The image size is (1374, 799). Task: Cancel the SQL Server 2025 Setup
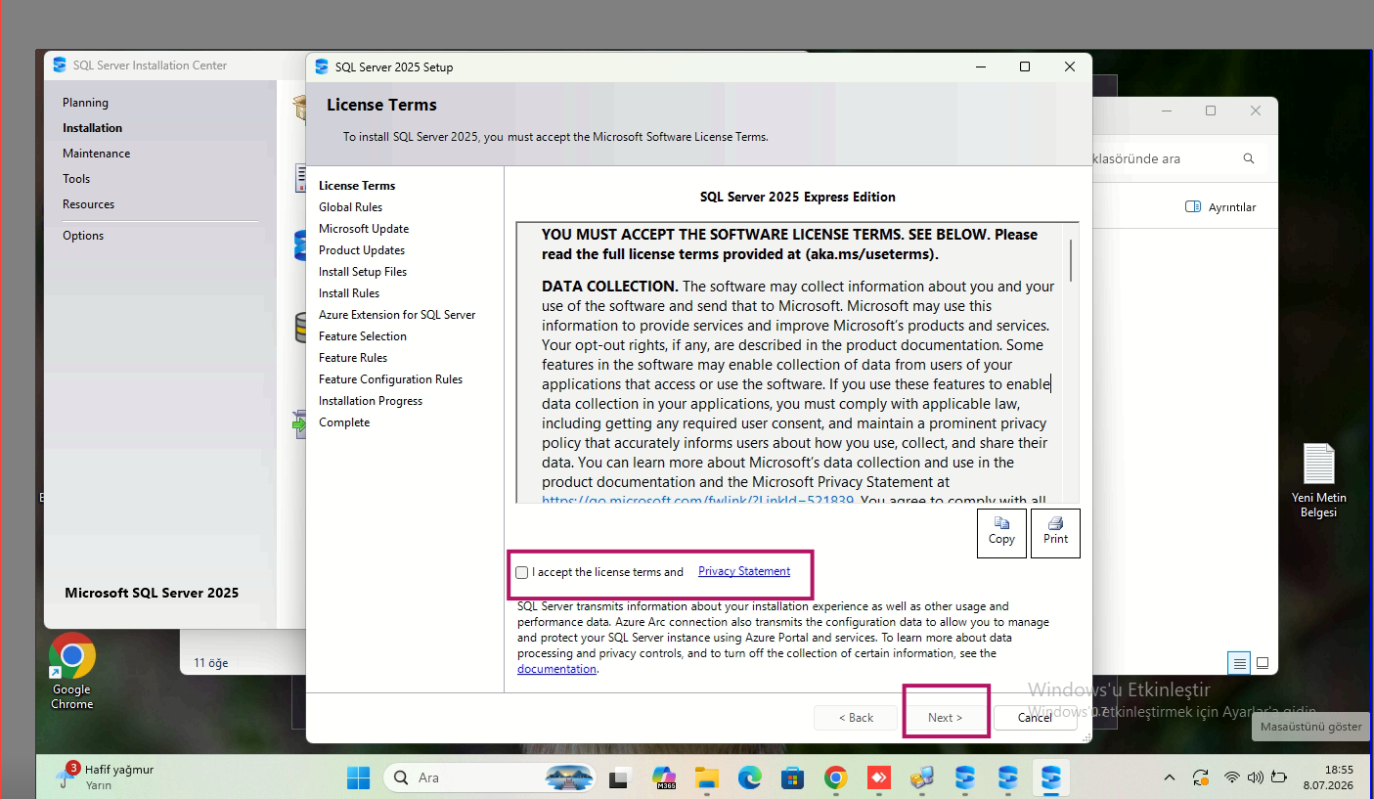click(x=1035, y=718)
